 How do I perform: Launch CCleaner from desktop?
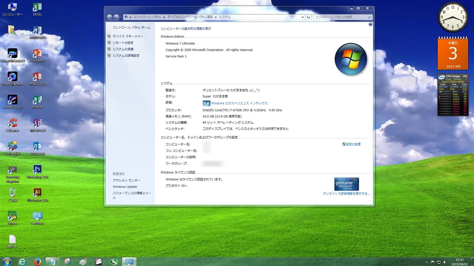(x=12, y=125)
